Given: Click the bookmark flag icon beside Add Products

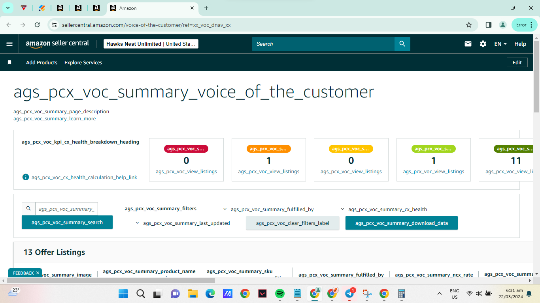Looking at the screenshot, I should [9, 62].
